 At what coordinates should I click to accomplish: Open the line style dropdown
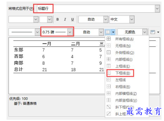pyautogui.click(x=37, y=32)
